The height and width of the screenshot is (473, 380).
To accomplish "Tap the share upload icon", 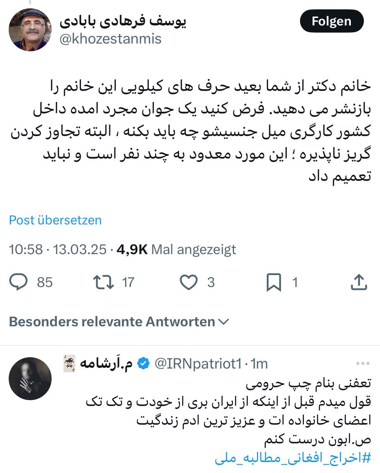I will click(x=359, y=282).
